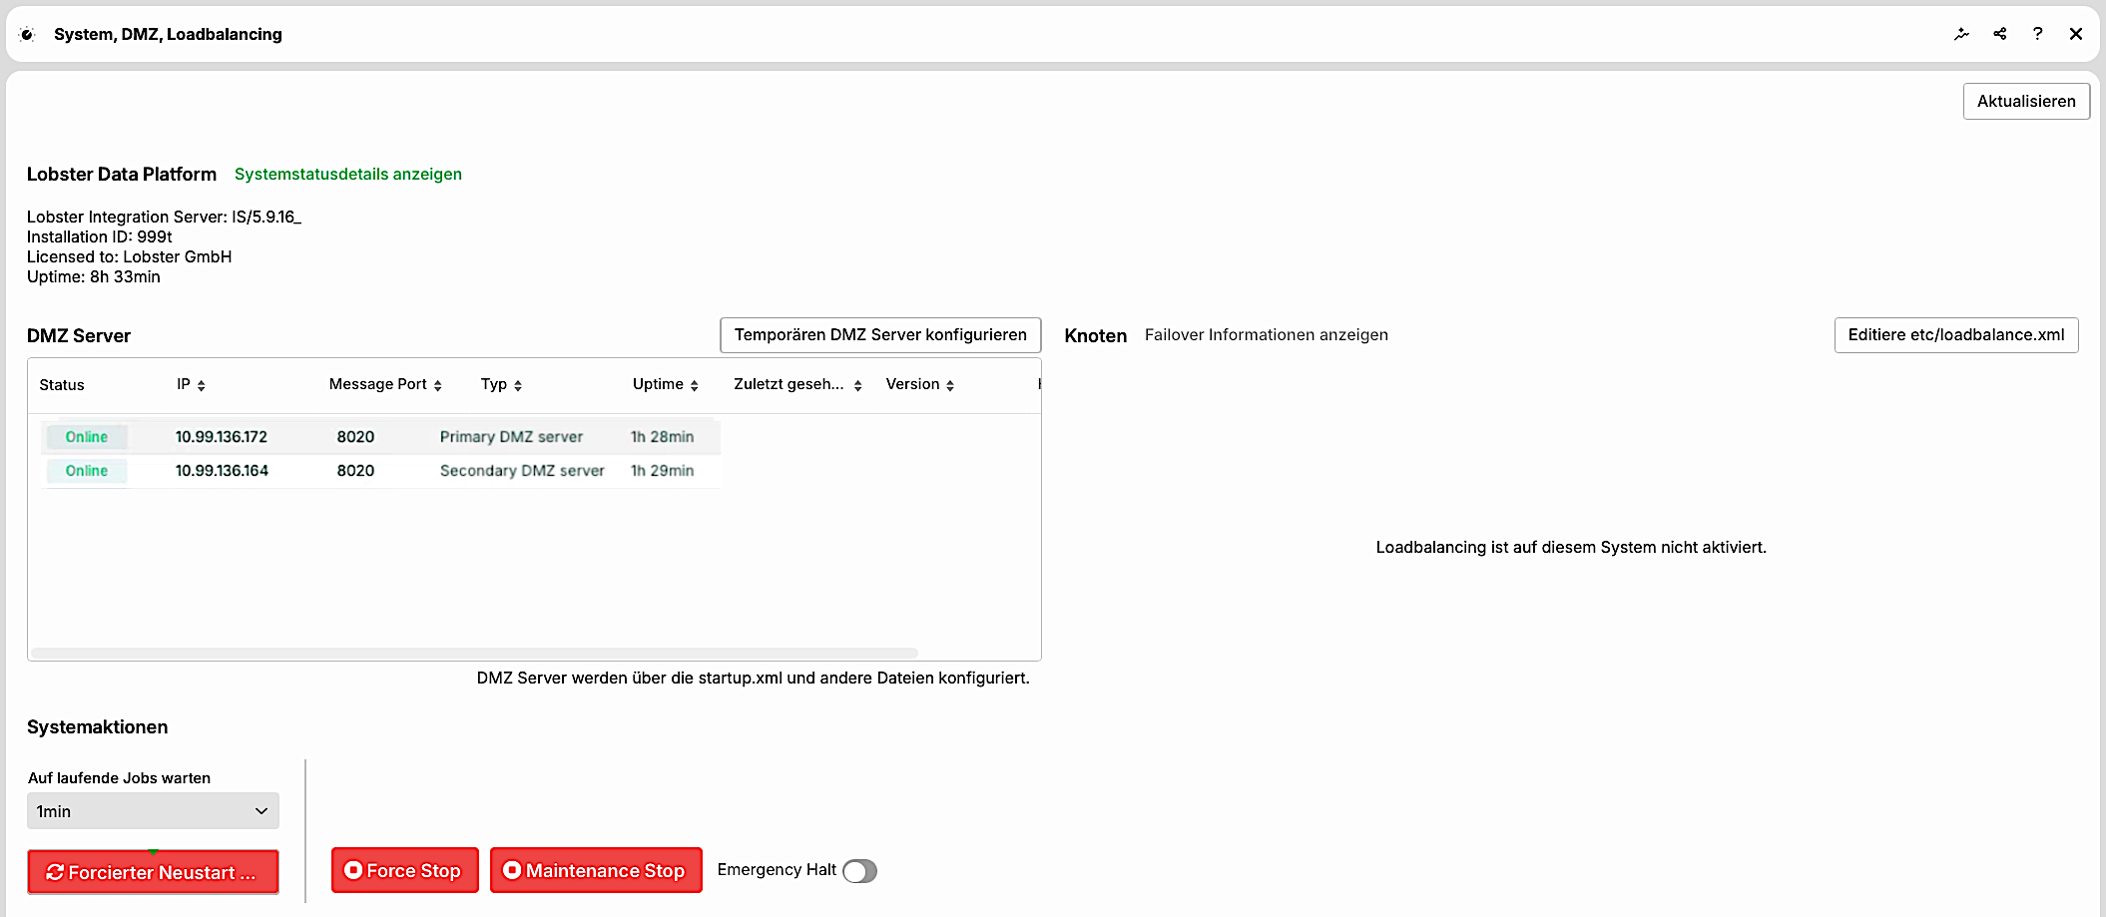
Task: Click Temporären DMZ Server konfigurieren
Action: 880,335
